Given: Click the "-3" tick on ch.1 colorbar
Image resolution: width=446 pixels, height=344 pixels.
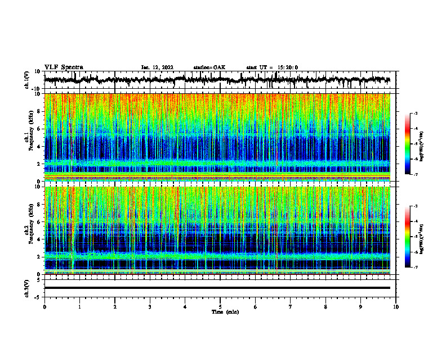Looking at the screenshot, I should 415,113.
